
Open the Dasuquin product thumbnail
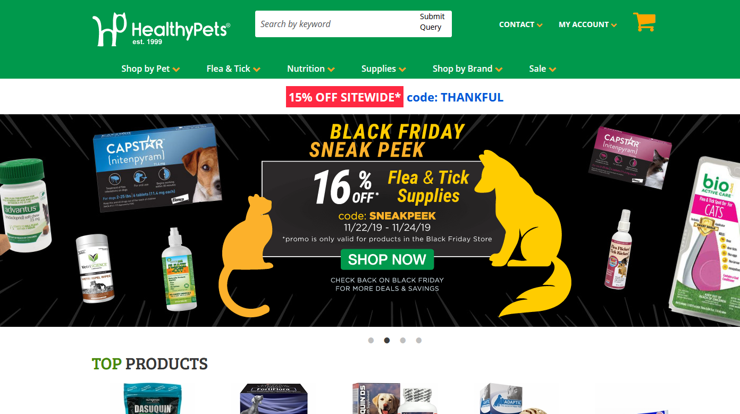153,399
